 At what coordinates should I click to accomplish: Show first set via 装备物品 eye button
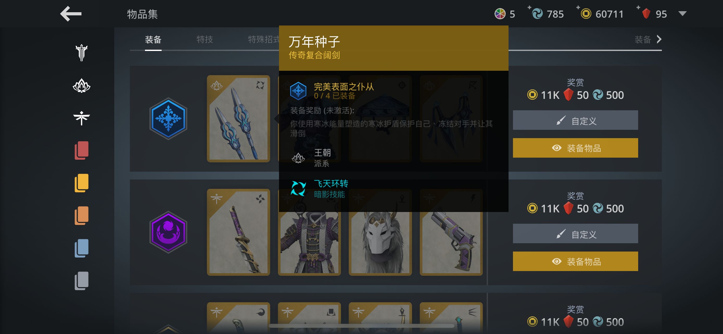[575, 148]
